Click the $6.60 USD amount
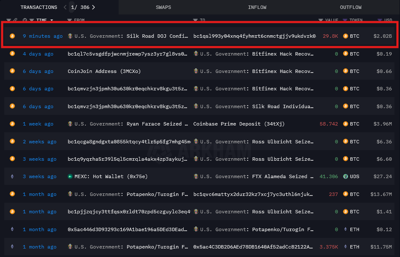400x257 pixels. tap(384, 159)
